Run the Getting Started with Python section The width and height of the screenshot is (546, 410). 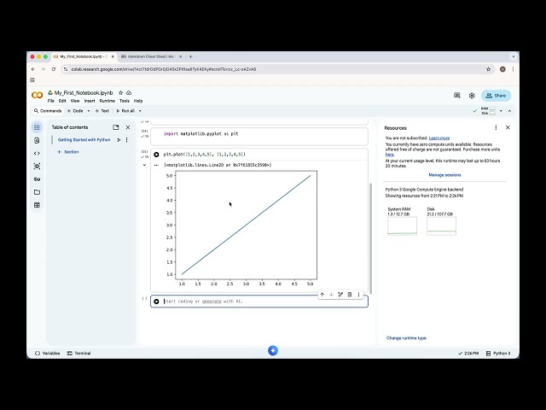tap(119, 140)
